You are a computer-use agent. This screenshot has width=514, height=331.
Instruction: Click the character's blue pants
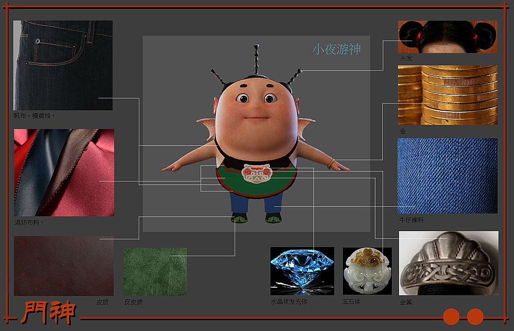255,203
